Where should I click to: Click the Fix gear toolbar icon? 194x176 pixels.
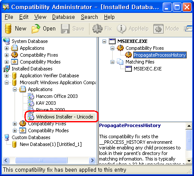tap(98, 29)
